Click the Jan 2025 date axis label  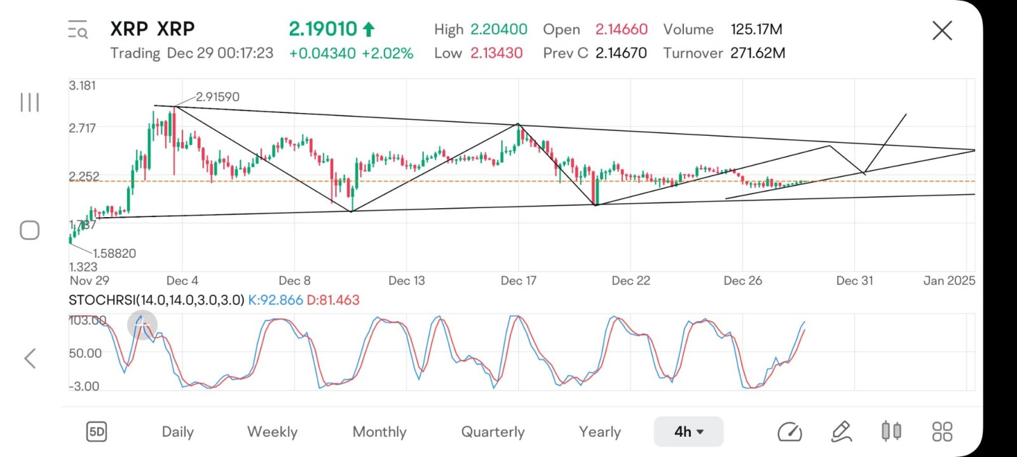click(949, 281)
